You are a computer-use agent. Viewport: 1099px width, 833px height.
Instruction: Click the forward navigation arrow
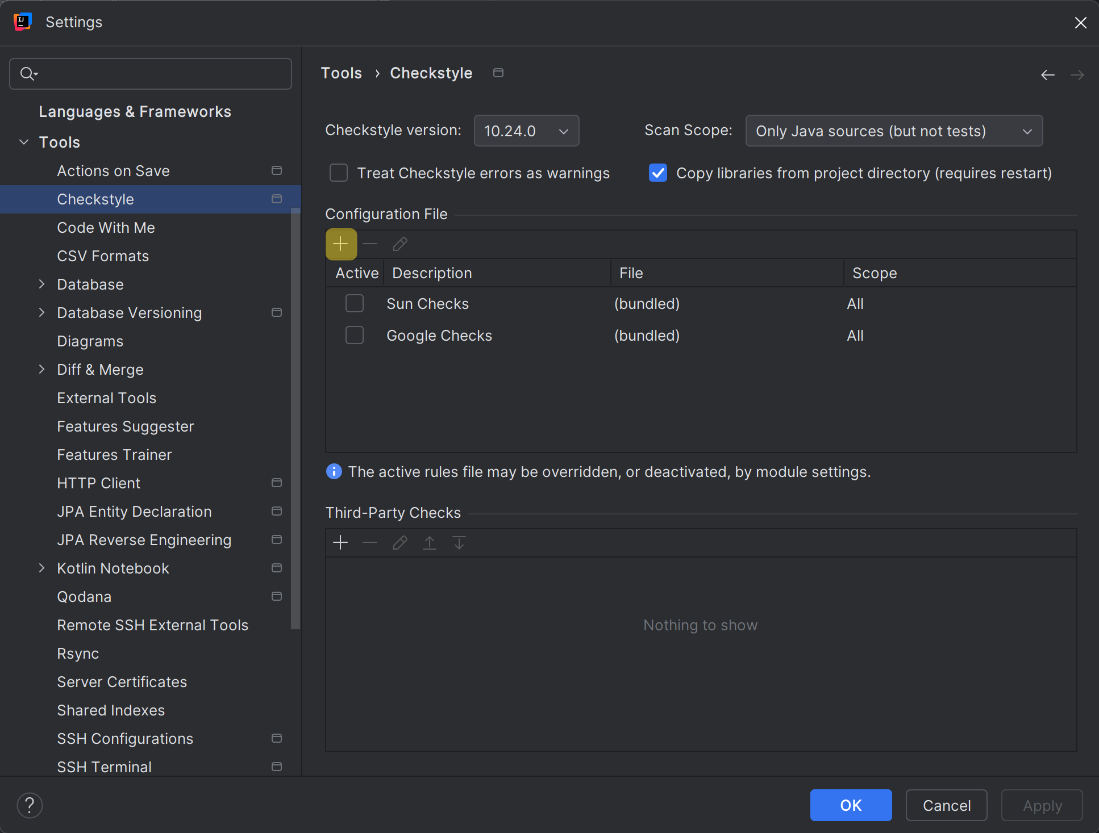(1077, 75)
